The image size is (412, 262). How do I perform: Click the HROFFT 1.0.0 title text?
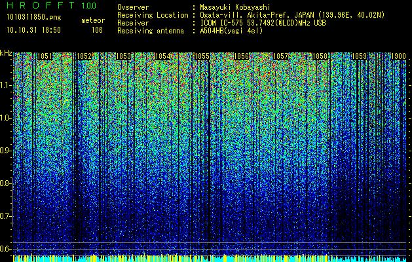tap(52, 5)
